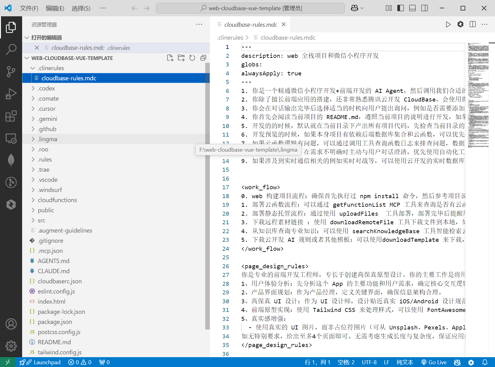Open the Accounts menu
The width and height of the screenshot is (495, 367).
[11, 324]
